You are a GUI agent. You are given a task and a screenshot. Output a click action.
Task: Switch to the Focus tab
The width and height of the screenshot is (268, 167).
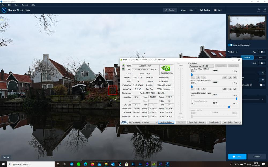[x=260, y=57]
